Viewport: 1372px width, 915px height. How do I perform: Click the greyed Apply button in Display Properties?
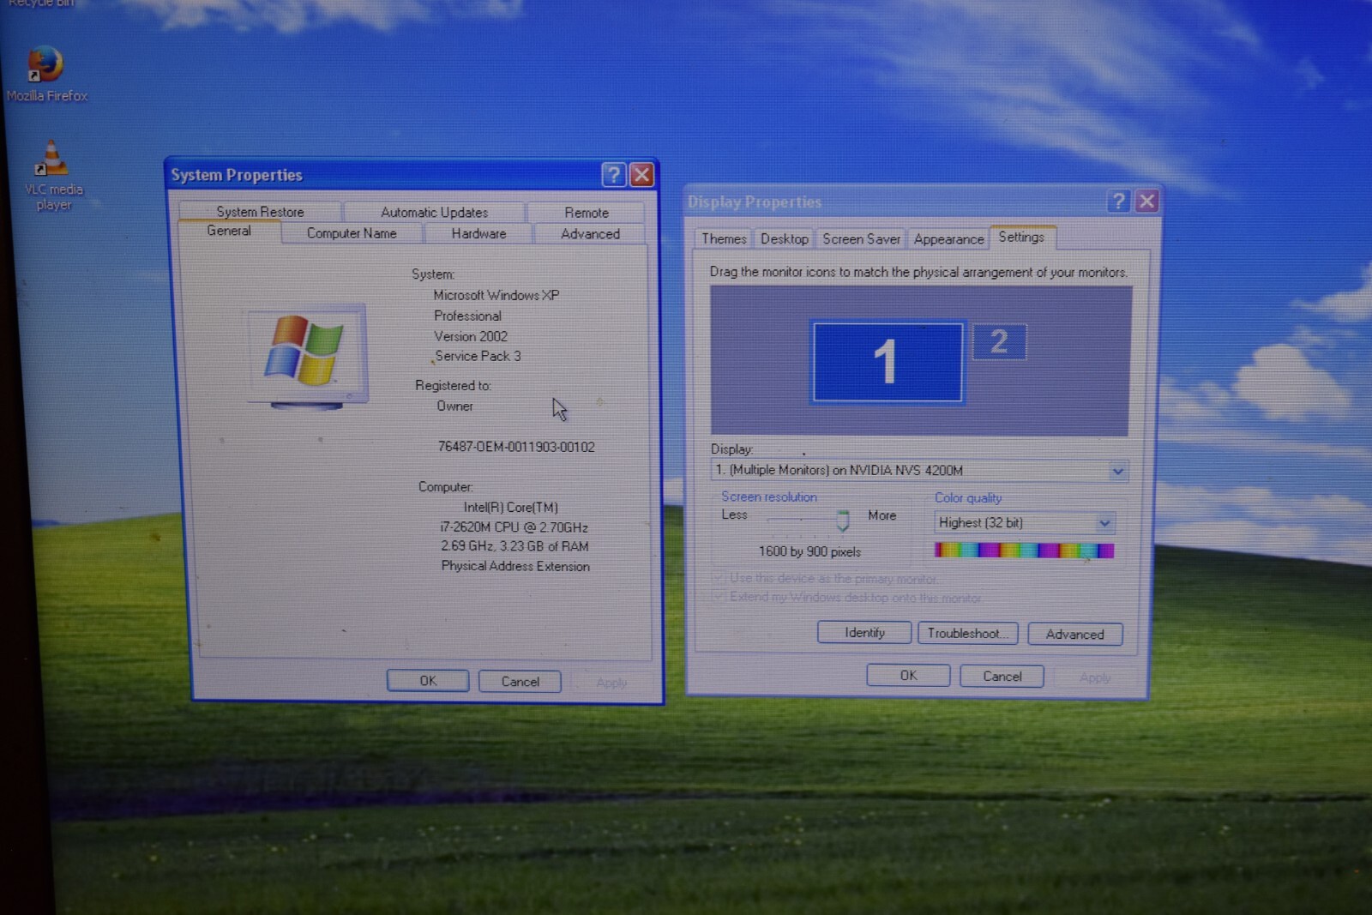coord(1095,677)
